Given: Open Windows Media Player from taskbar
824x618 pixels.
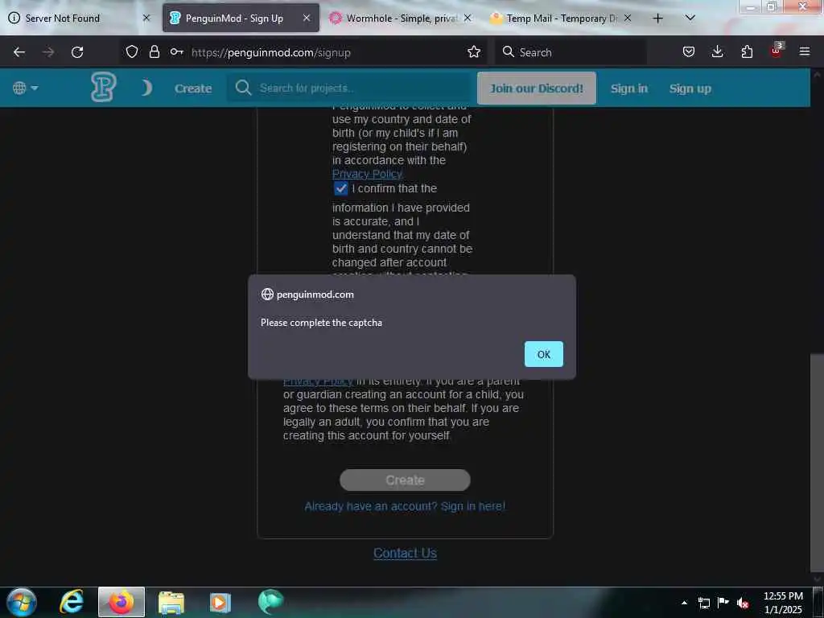Looking at the screenshot, I should 220,603.
